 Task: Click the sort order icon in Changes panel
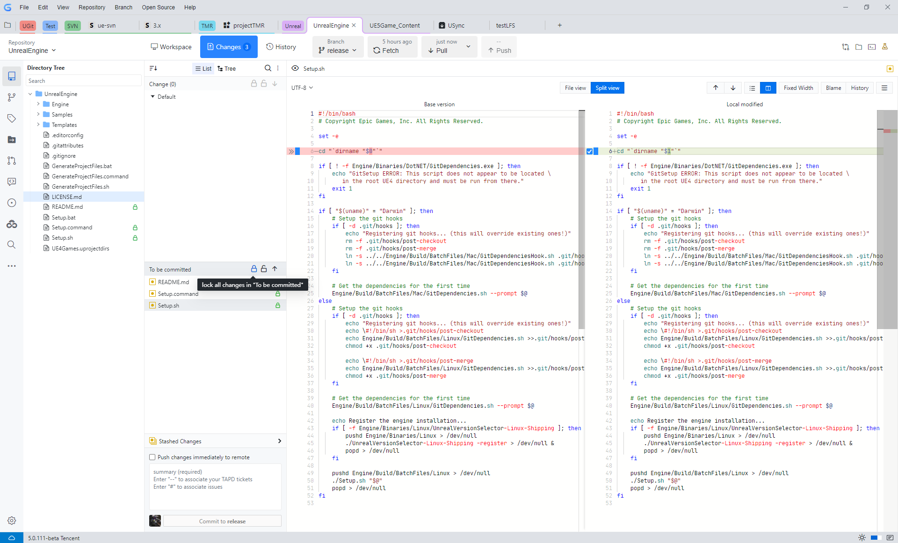click(153, 68)
